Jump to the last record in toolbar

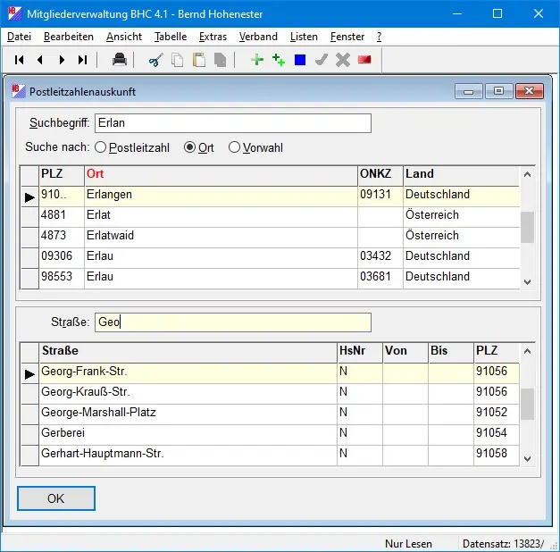click(83, 60)
